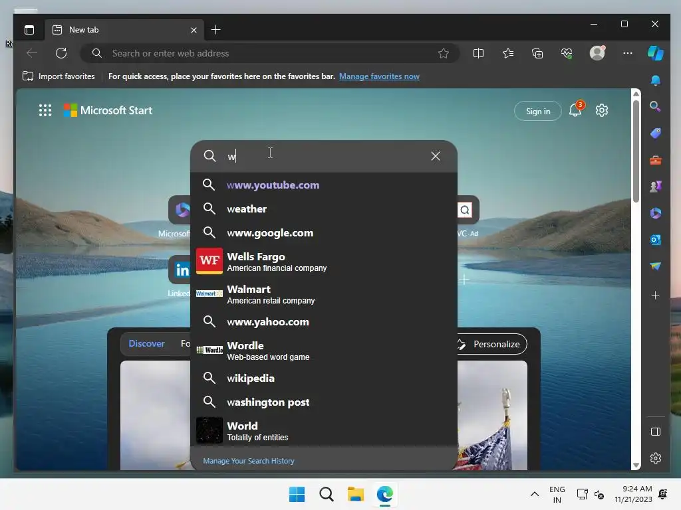Open the sidebar Tools briefcase icon
Image resolution: width=681 pixels, height=510 pixels.
pyautogui.click(x=655, y=161)
